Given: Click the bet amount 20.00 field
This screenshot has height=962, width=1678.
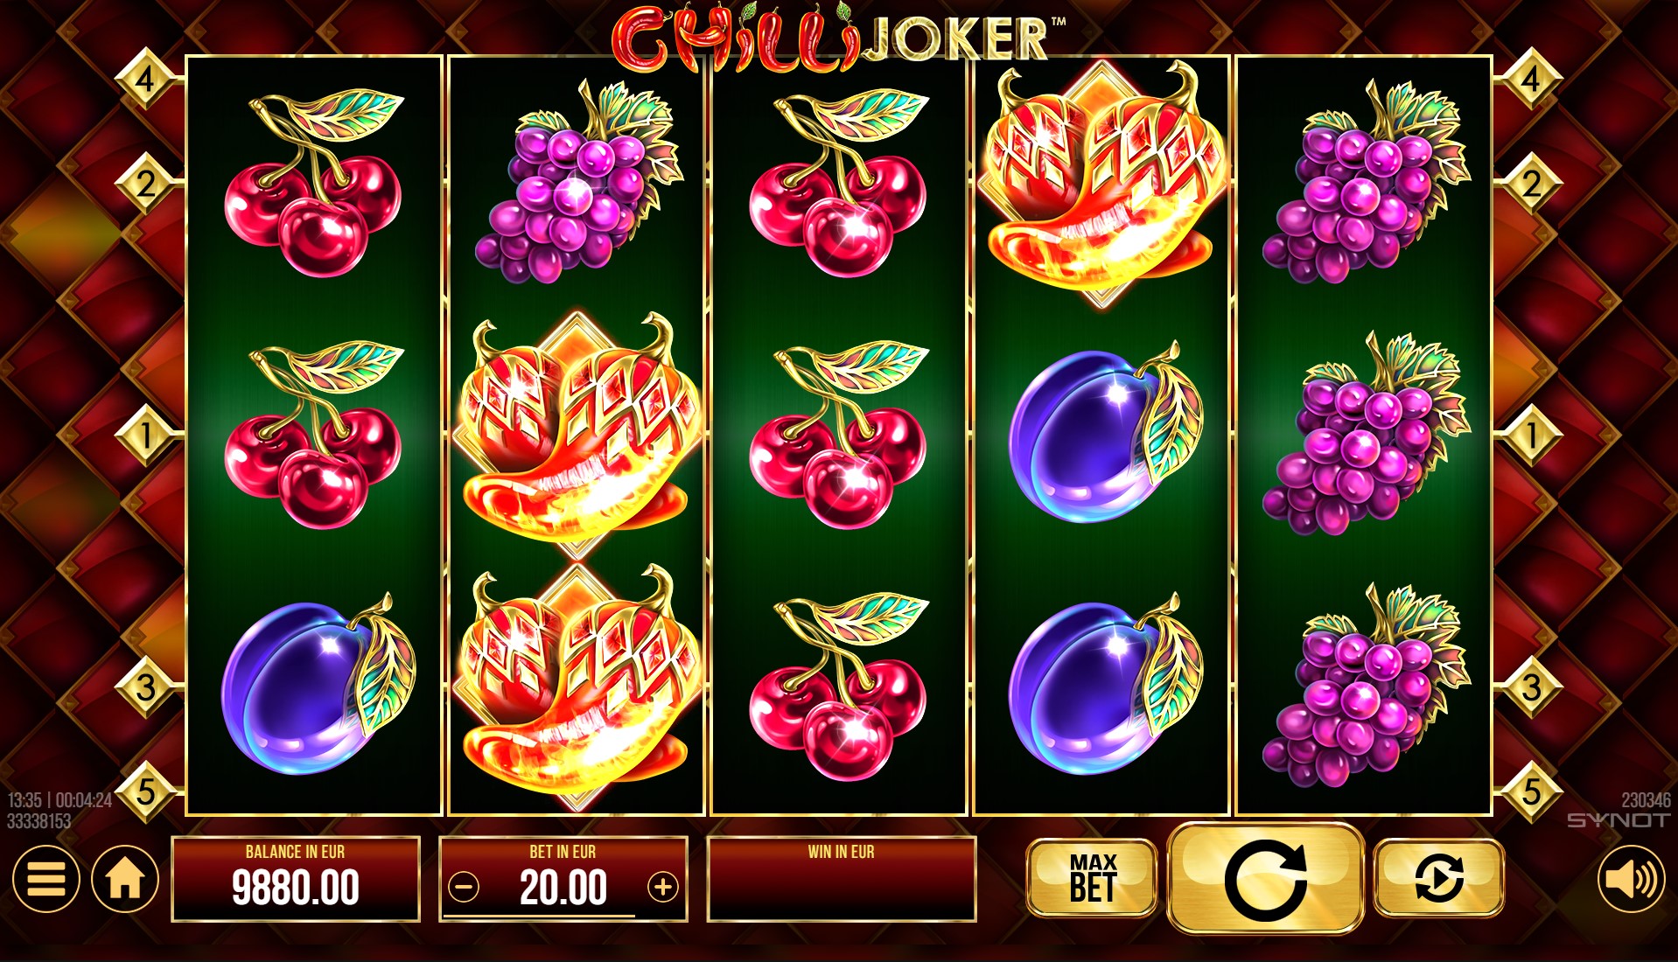Looking at the screenshot, I should (563, 889).
